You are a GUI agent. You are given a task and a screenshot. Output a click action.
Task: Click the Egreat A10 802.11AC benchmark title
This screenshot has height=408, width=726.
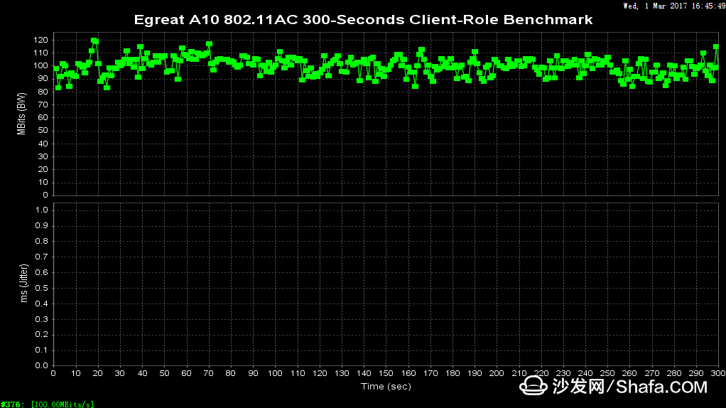click(363, 19)
